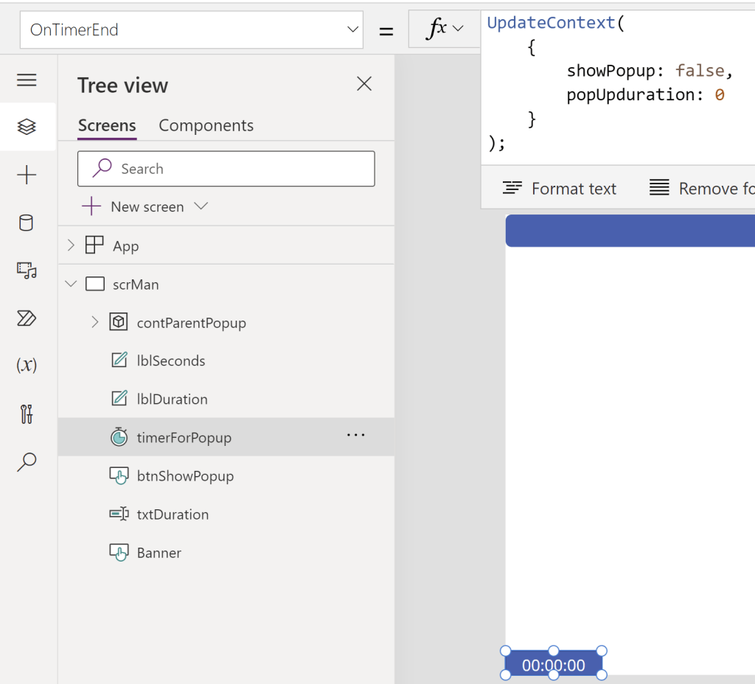Click the Format text button

point(560,189)
